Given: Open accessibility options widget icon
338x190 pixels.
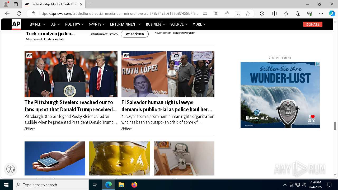Looking at the screenshot, I should 11,169.
